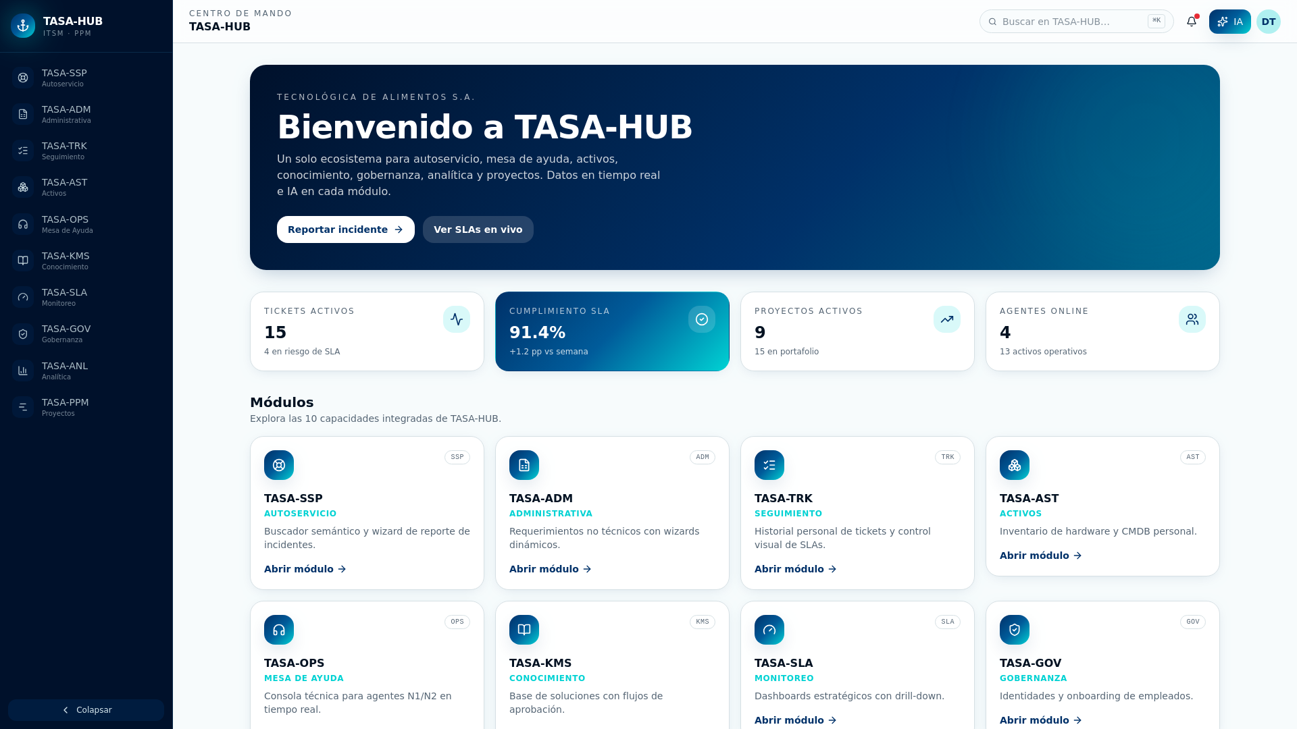Open Abrir módulo link on the TASA-SLA card
Viewport: 1297px width, 729px height.
pyautogui.click(x=796, y=720)
